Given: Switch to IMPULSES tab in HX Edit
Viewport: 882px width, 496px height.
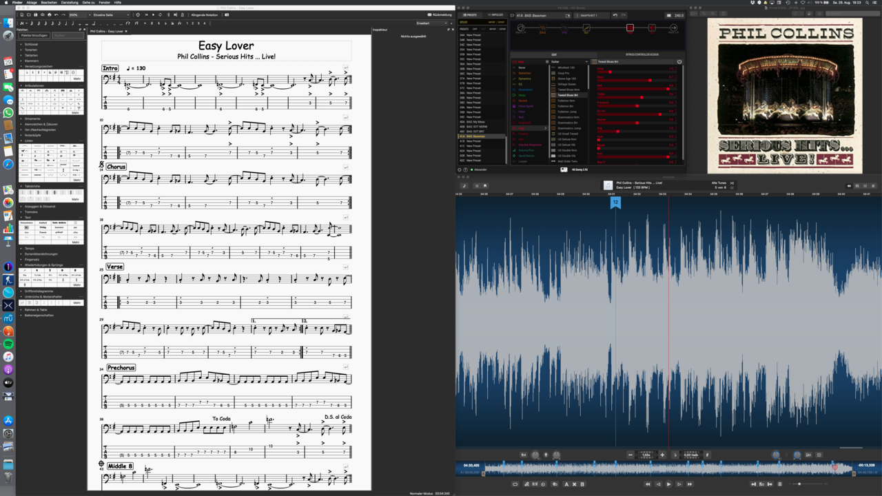Looking at the screenshot, I should pyautogui.click(x=496, y=15).
